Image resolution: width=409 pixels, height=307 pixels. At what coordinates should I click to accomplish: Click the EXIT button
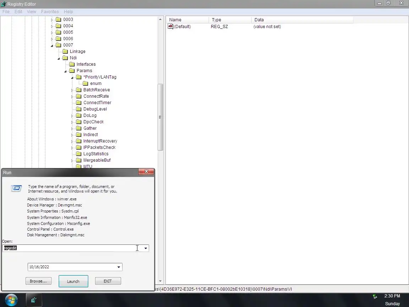coord(108,281)
